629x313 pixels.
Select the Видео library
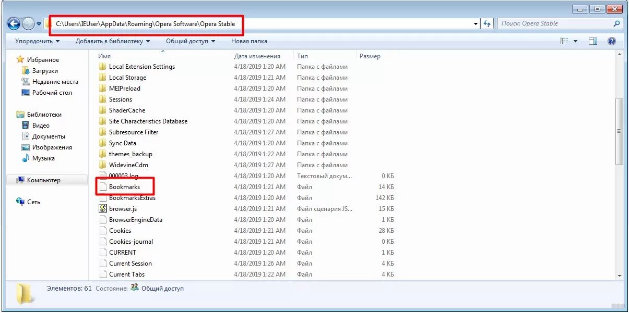(x=41, y=126)
